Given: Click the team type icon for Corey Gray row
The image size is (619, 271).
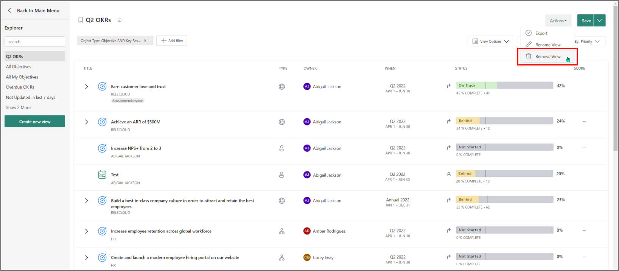Looking at the screenshot, I should (282, 258).
